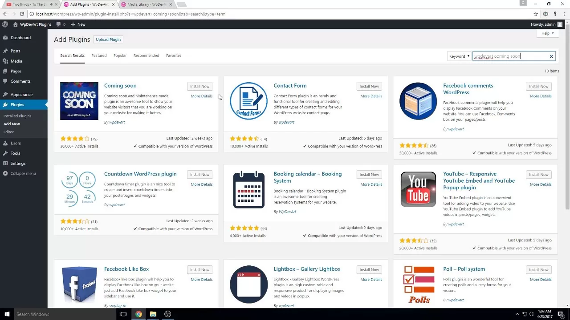Open Chrome menu three dots

tap(564, 14)
